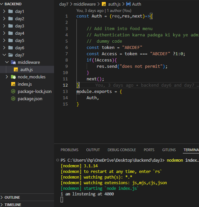
Task: Expand the OUTLINE section
Action: point(2,197)
